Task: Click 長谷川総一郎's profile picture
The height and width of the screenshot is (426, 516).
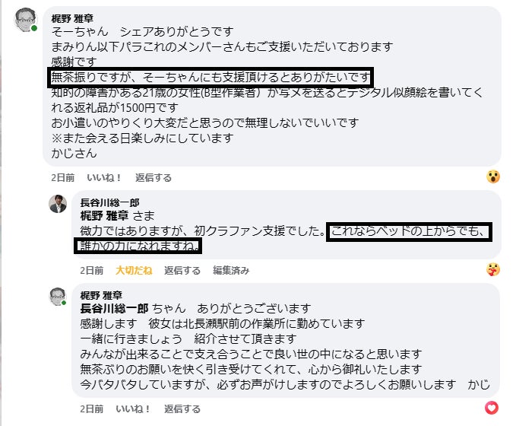Action: pyautogui.click(x=59, y=204)
